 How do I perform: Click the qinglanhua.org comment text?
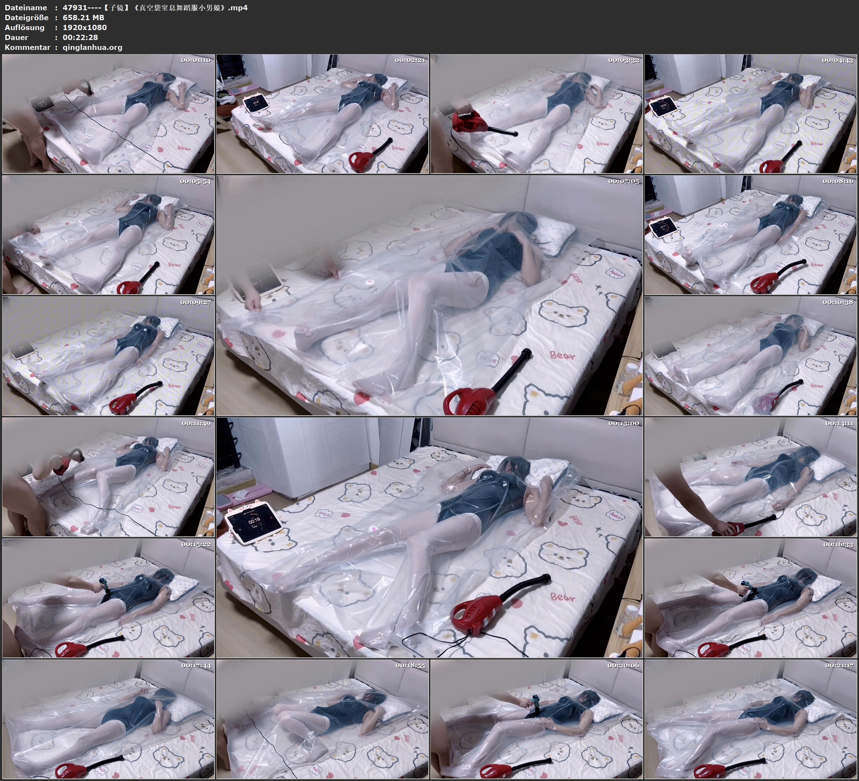[92, 47]
